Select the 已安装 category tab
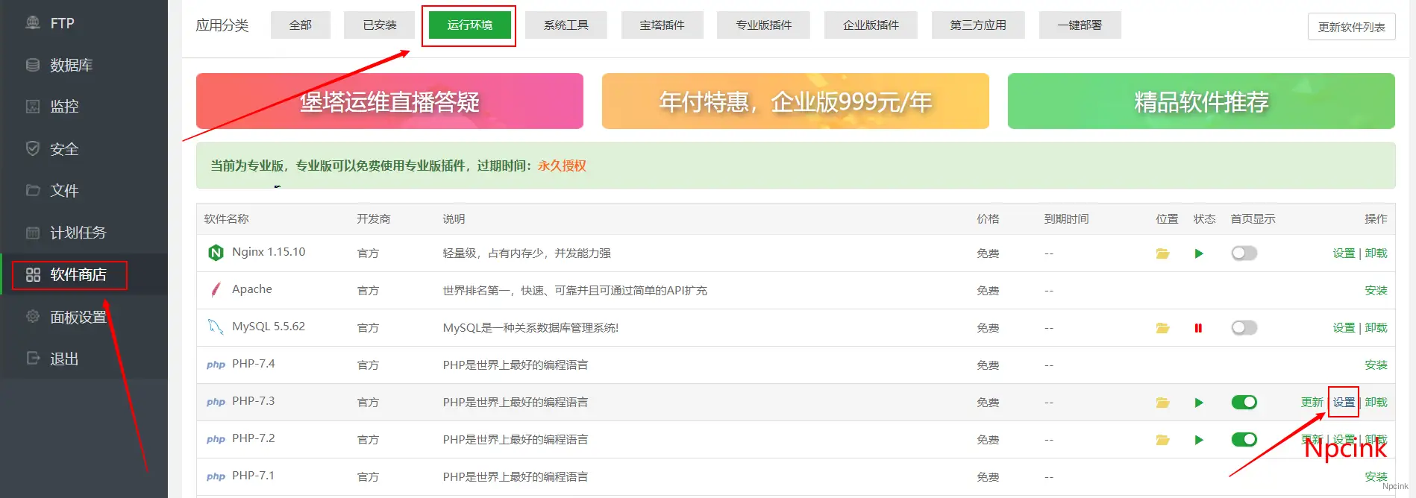Image resolution: width=1416 pixels, height=498 pixels. [380, 25]
